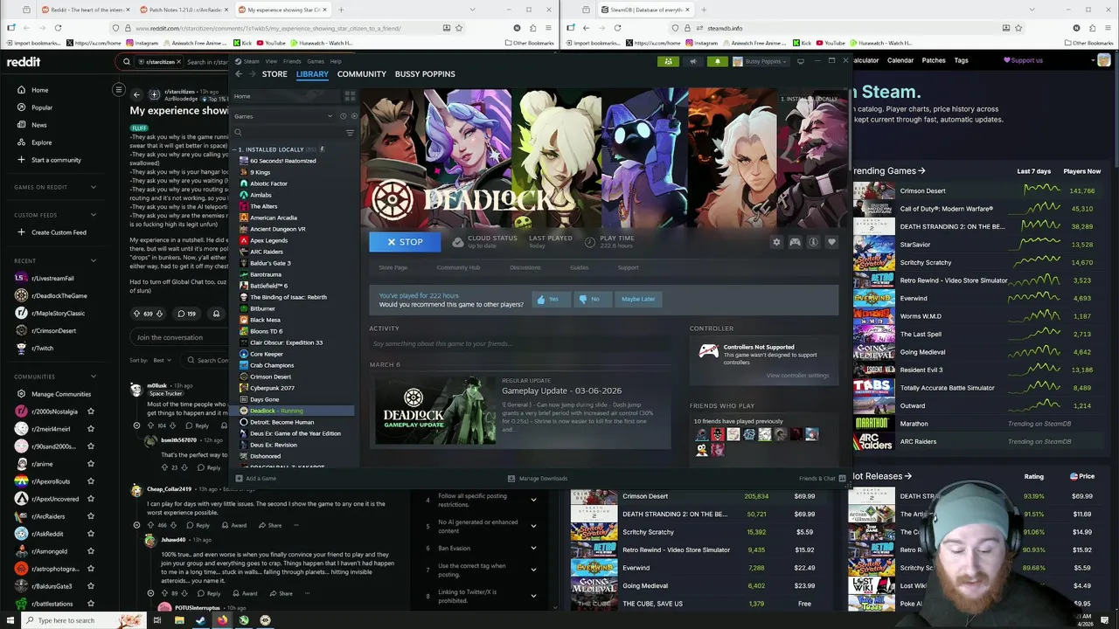The image size is (1119, 629).
Task: Open the Games menu in Steam
Action: coord(316,61)
